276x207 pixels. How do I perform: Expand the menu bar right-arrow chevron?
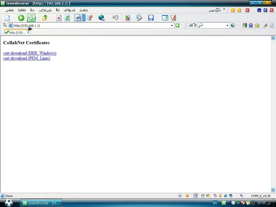(x=224, y=9)
